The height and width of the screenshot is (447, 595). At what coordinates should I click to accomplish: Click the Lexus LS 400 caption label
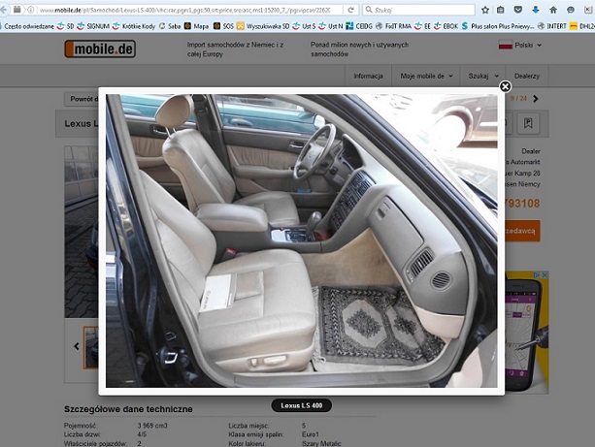[x=301, y=405]
